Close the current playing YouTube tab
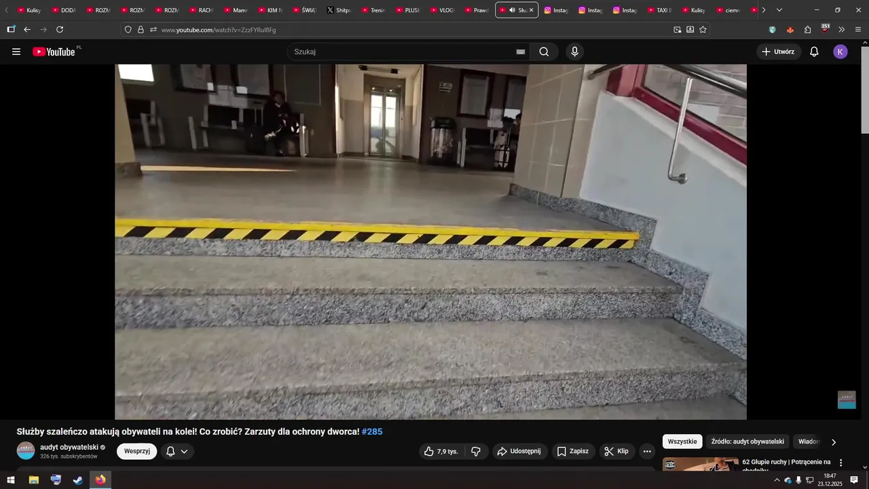The width and height of the screenshot is (869, 489). [532, 10]
